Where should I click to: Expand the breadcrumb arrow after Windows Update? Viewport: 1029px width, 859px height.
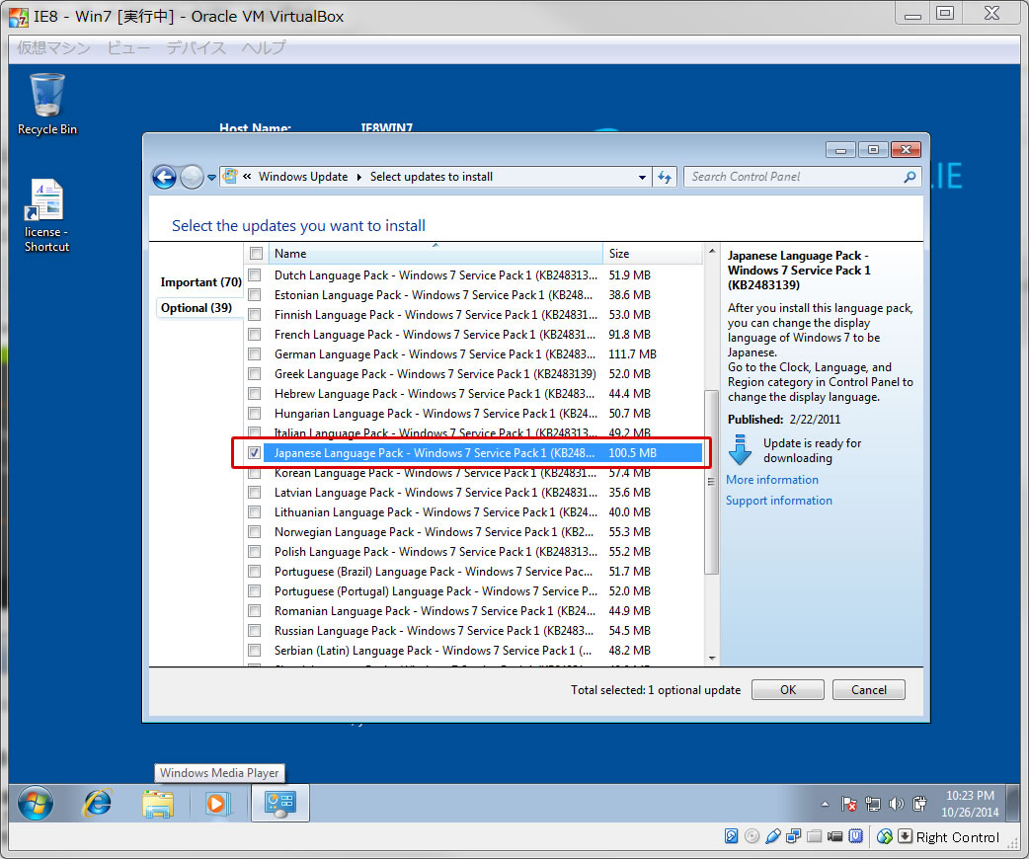point(359,177)
